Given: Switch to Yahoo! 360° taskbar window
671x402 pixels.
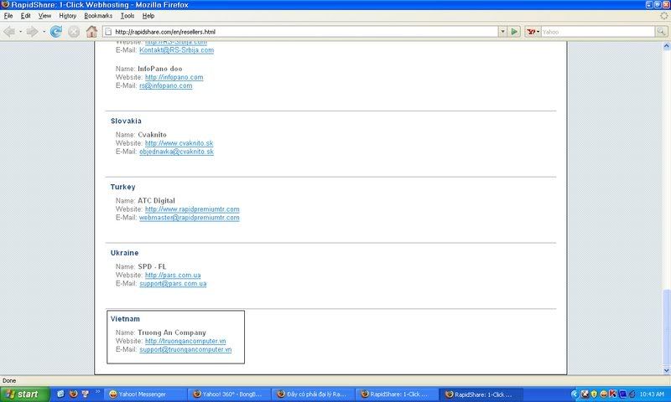Looking at the screenshot, I should click(229, 394).
